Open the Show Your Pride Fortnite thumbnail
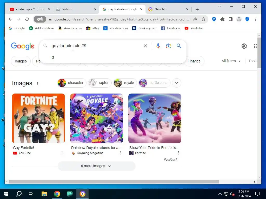Viewport: 266px width, 199px height. coord(155,118)
